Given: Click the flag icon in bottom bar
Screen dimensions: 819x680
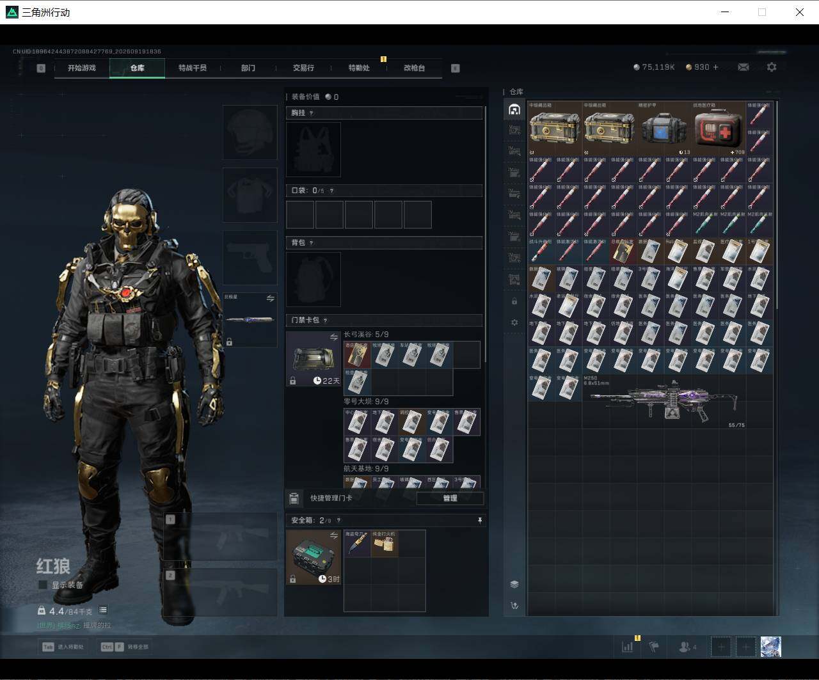Looking at the screenshot, I should point(654,647).
